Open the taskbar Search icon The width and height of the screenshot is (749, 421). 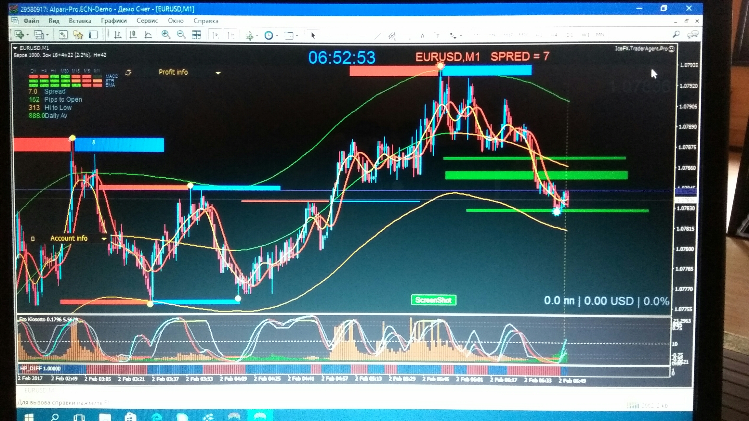[x=55, y=417]
